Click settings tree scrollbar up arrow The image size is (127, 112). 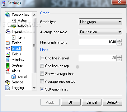click(34, 15)
